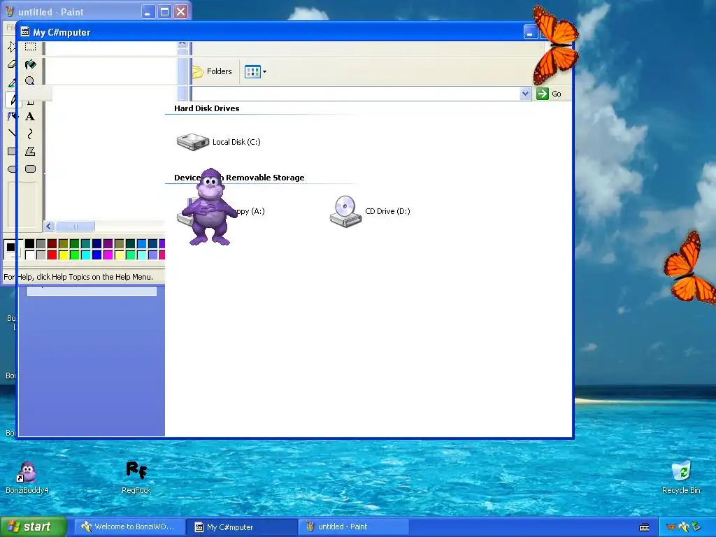Select the Ellipse shape tool in Paint
The width and height of the screenshot is (716, 537).
[12, 169]
